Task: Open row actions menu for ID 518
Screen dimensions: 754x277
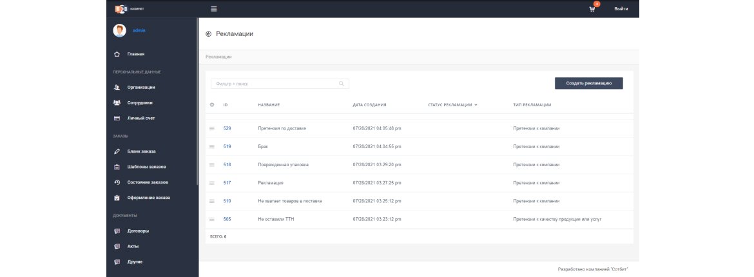Action: tap(211, 165)
